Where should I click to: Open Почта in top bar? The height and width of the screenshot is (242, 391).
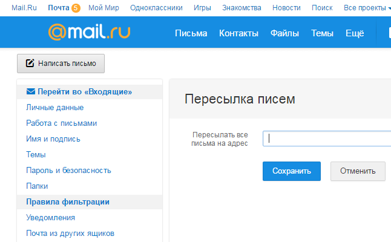coord(59,8)
